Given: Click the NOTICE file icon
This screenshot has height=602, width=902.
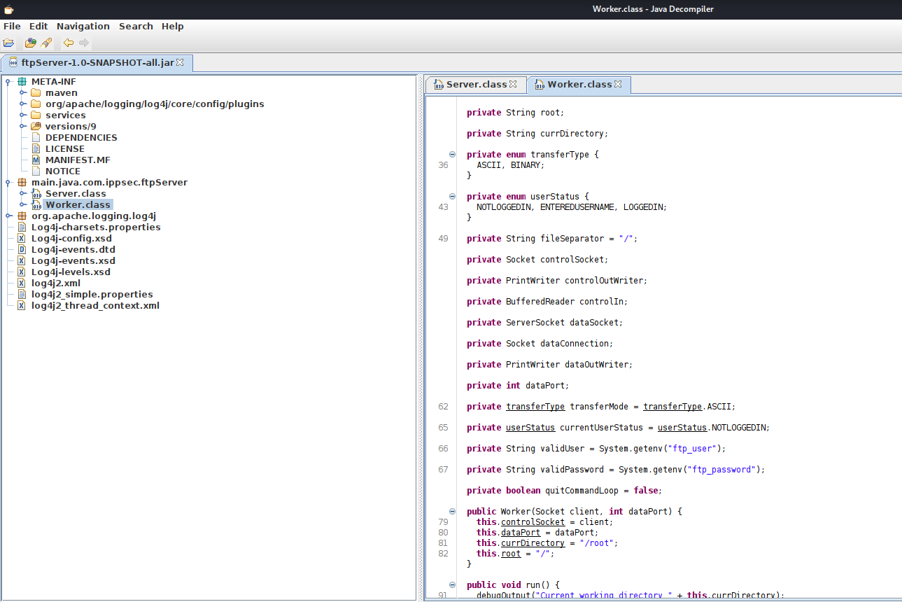Looking at the screenshot, I should click(36, 171).
